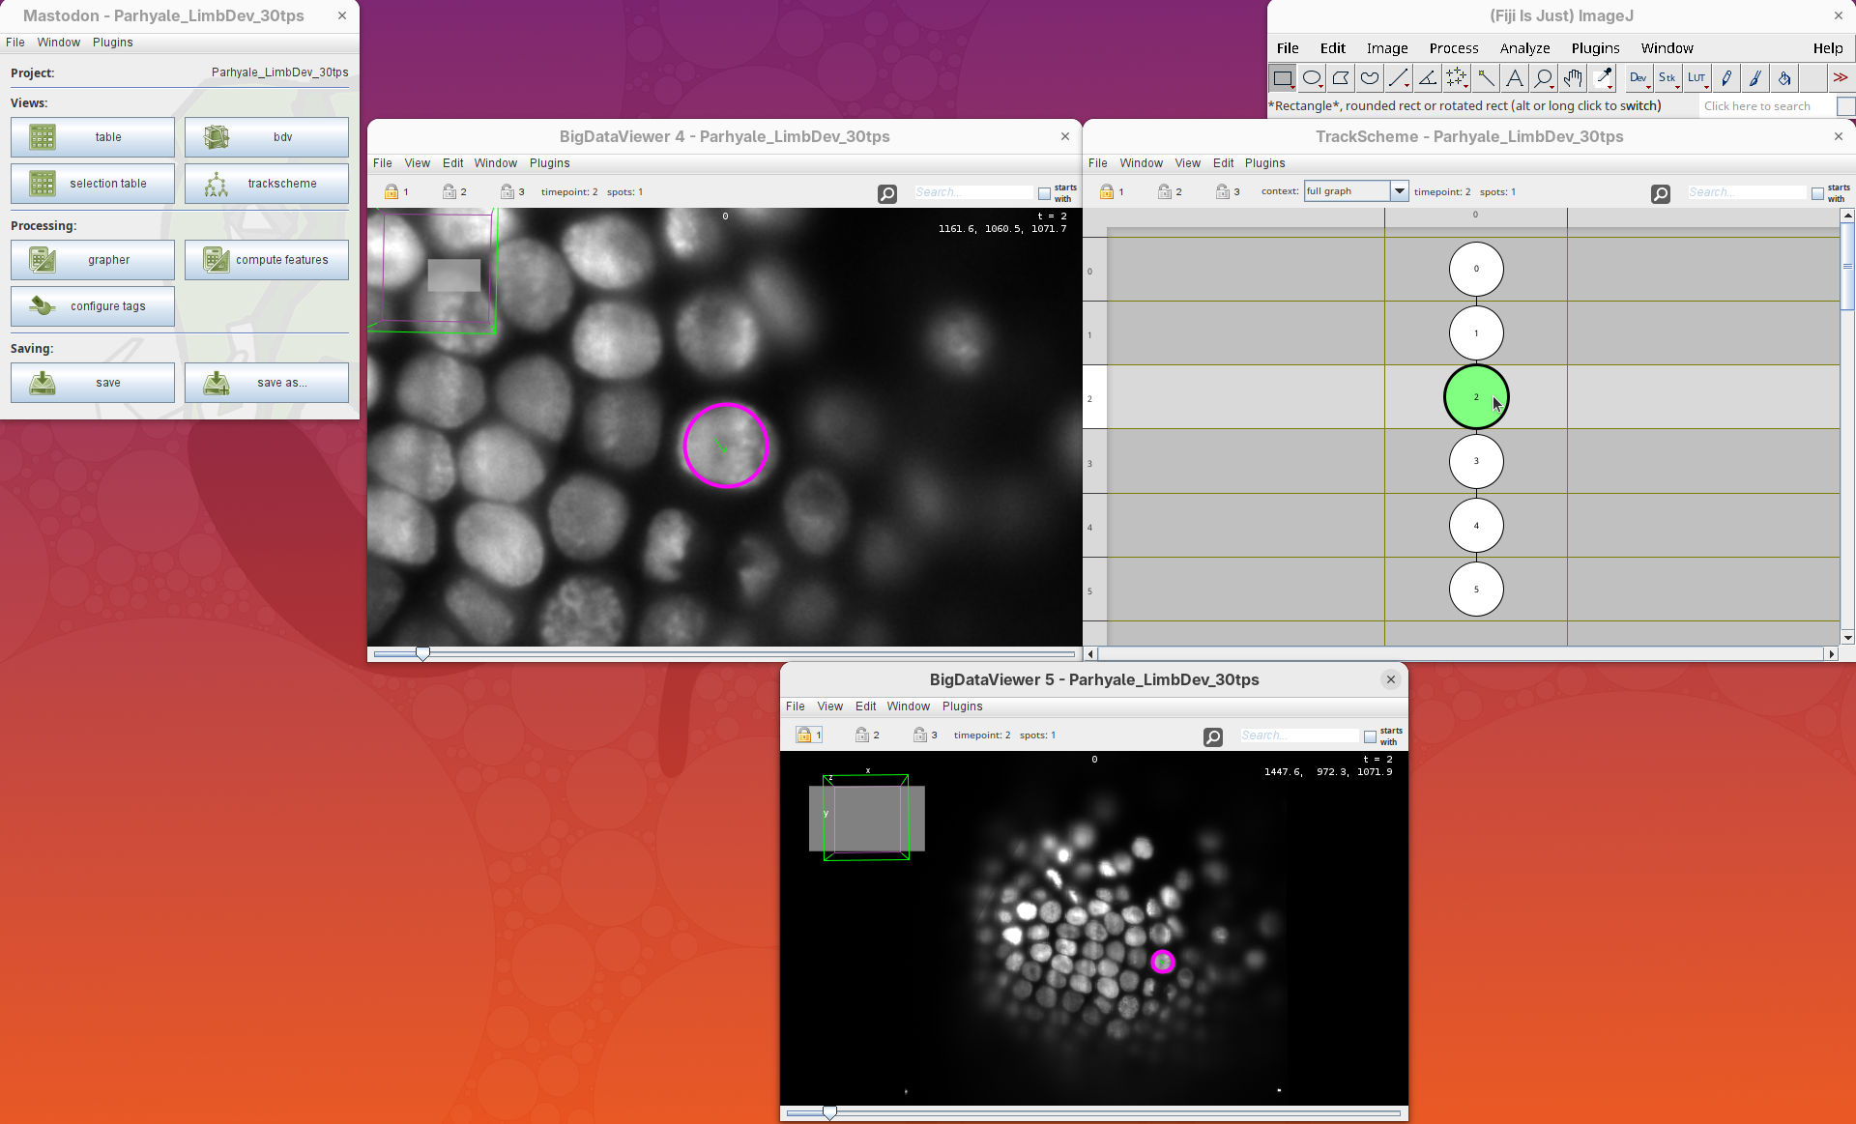This screenshot has width=1856, height=1124.
Task: Open Plugins menu in Mastodon window
Action: pos(112,43)
